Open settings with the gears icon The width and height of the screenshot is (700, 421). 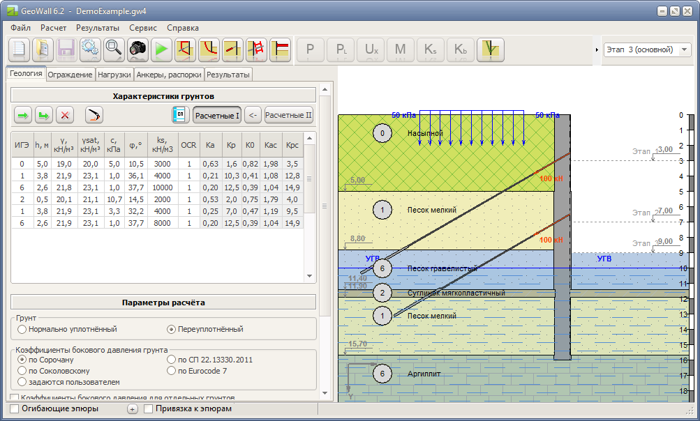click(x=90, y=49)
